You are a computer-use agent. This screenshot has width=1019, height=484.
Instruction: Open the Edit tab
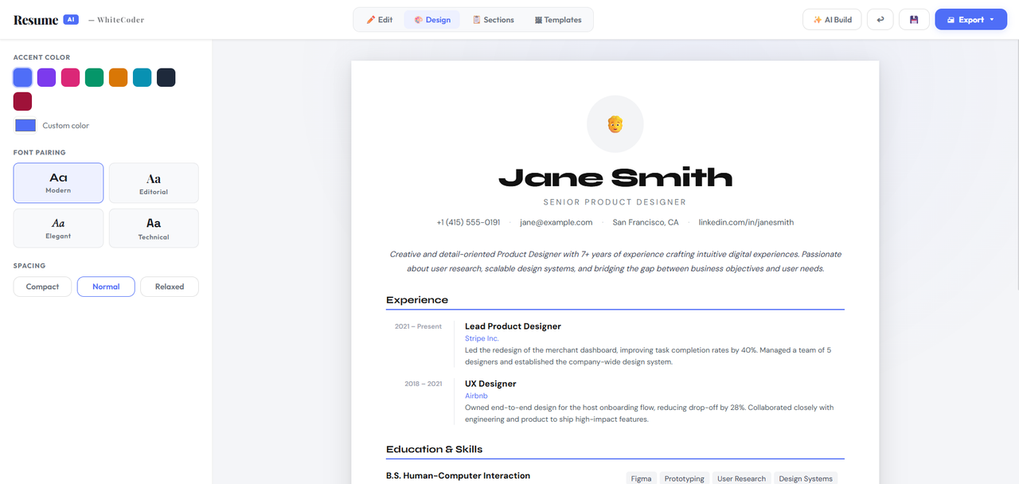coord(380,20)
